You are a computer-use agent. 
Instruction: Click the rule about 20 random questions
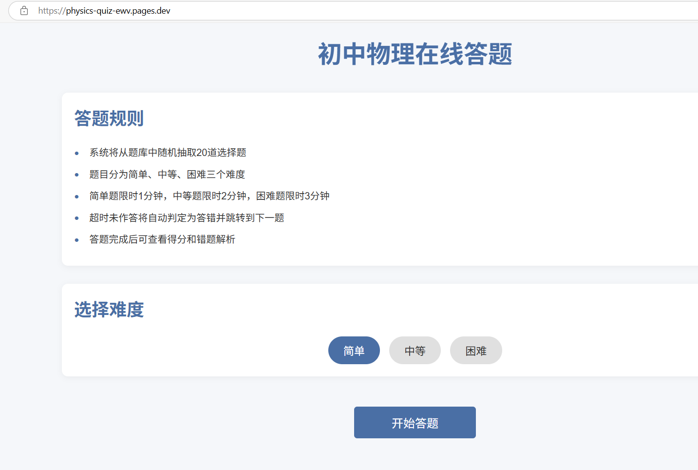click(168, 153)
